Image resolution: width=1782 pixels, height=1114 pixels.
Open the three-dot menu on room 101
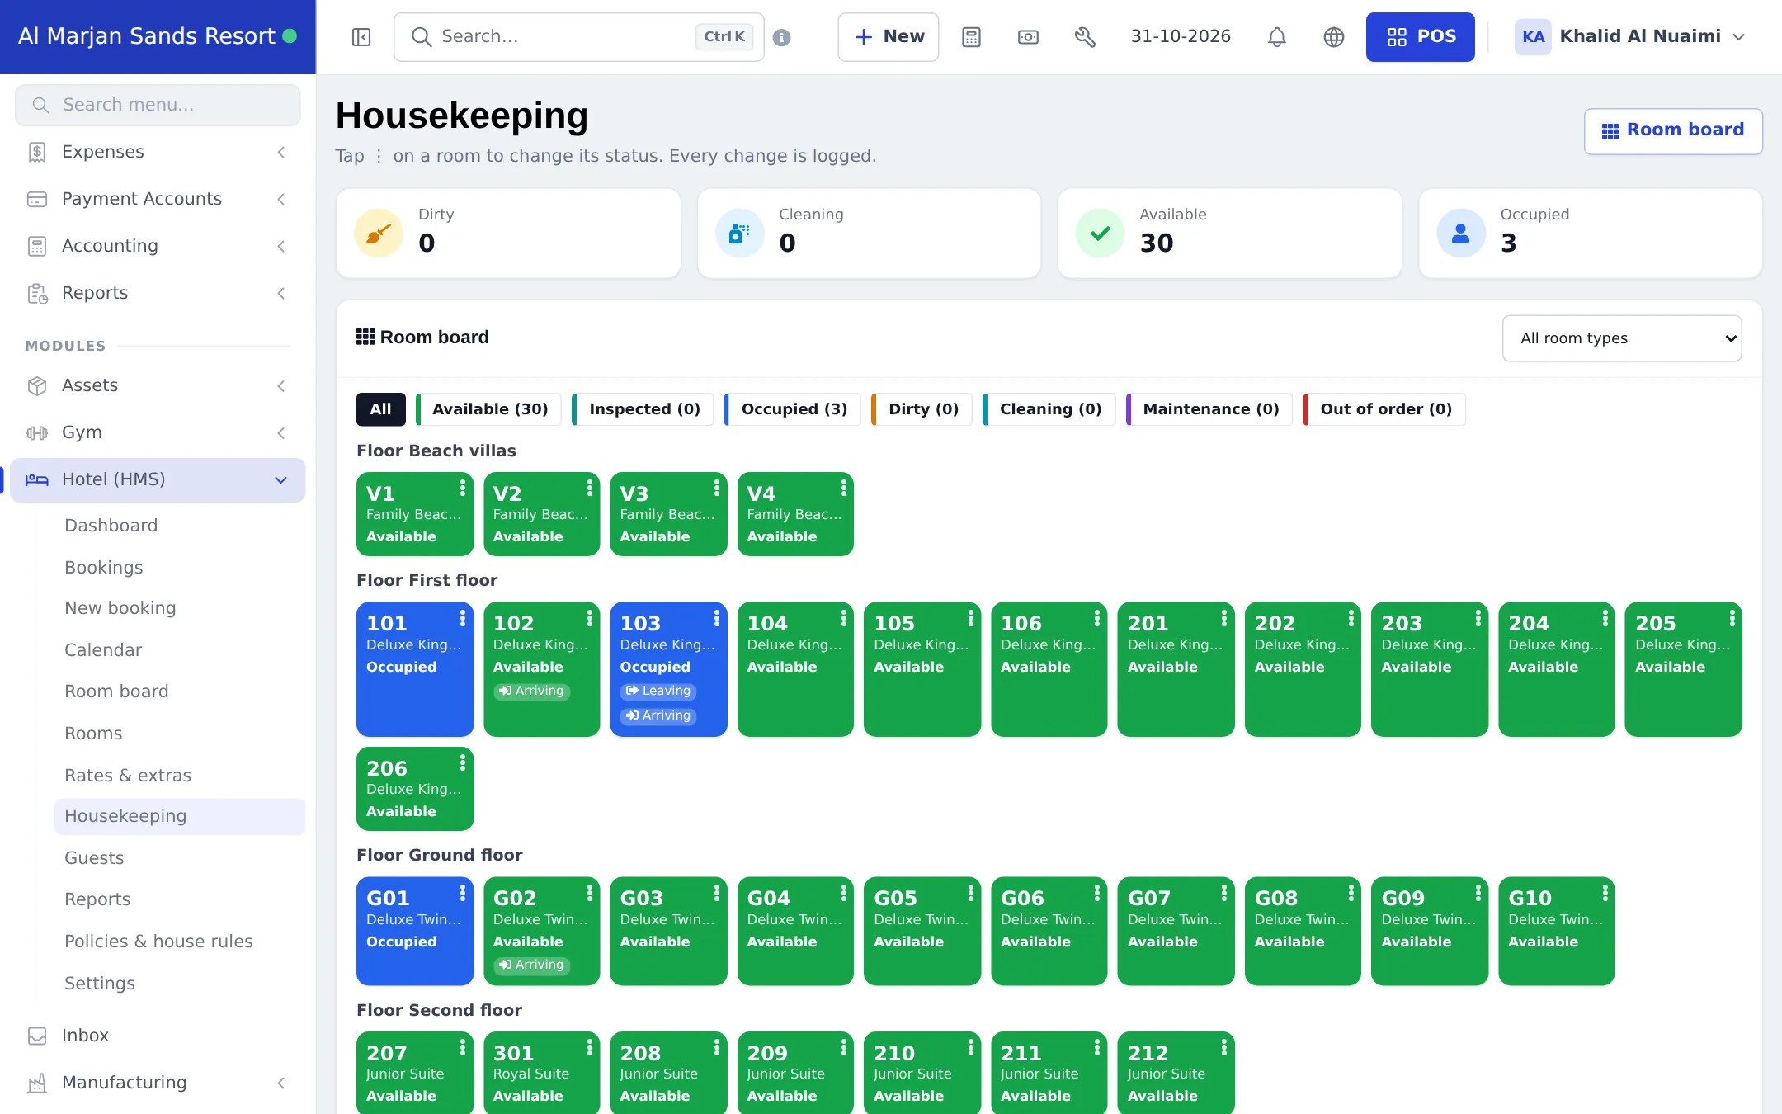(x=462, y=617)
